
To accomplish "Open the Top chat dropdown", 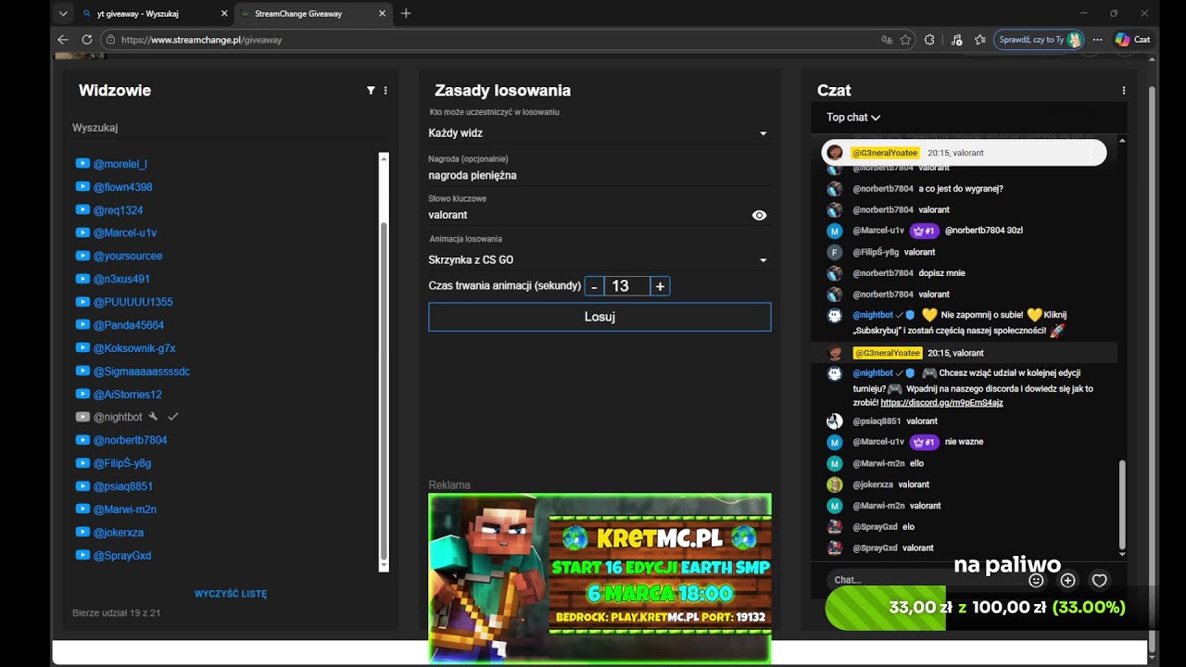I will (x=853, y=118).
